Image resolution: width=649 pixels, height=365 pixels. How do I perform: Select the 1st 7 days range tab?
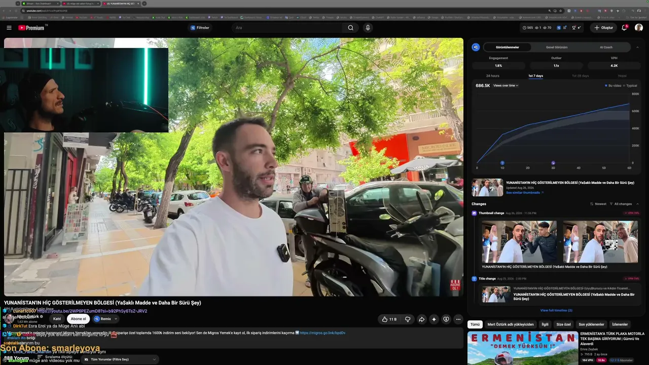click(535, 76)
